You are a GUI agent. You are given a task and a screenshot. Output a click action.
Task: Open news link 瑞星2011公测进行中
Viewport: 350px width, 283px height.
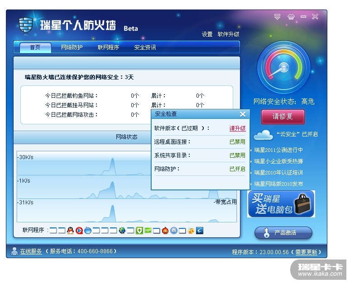pos(278,150)
